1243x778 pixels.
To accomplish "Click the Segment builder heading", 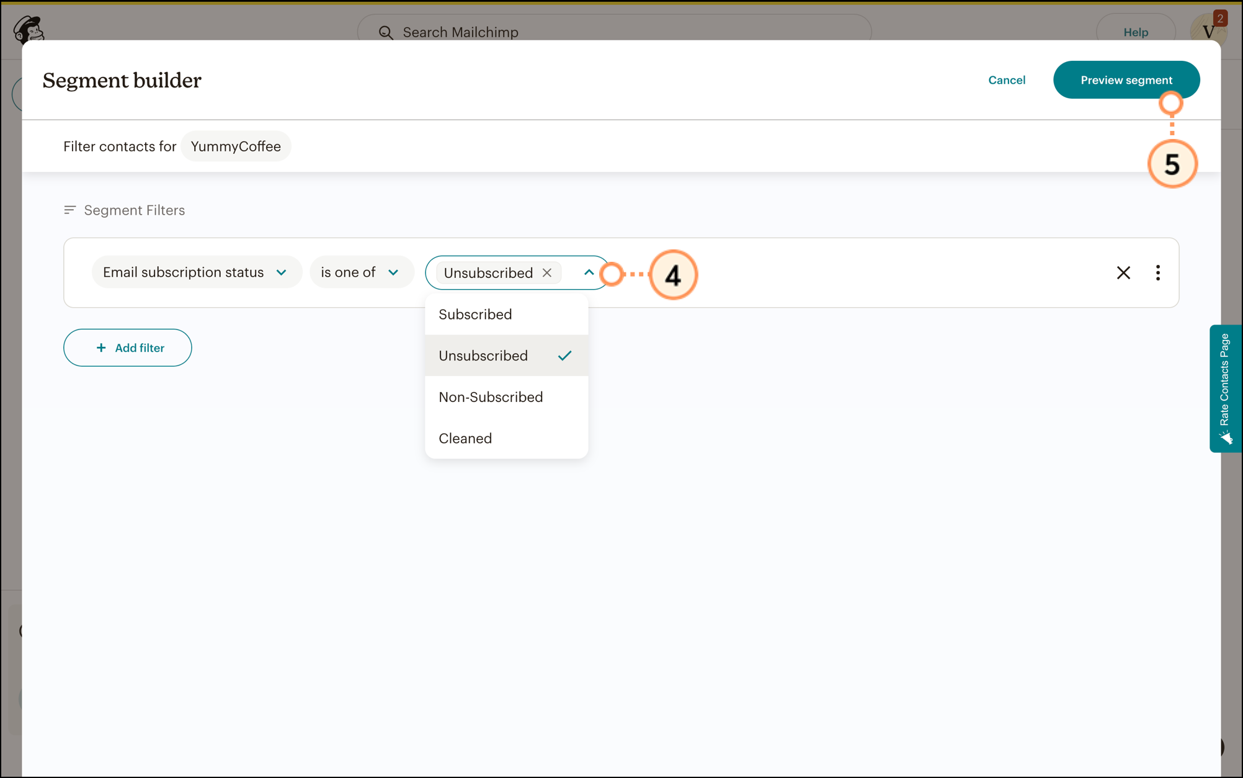I will [122, 81].
